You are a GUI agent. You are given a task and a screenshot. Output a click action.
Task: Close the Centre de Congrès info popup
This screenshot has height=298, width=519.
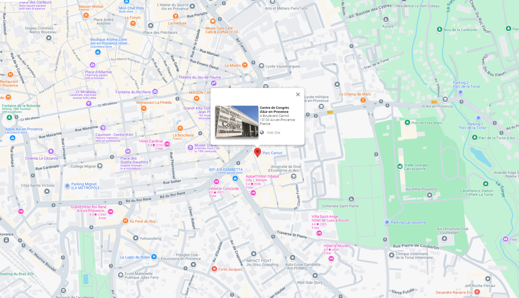[298, 94]
